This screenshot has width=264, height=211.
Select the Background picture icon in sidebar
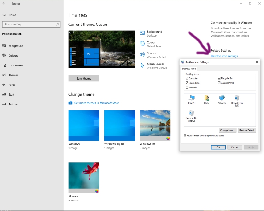pos(4,46)
